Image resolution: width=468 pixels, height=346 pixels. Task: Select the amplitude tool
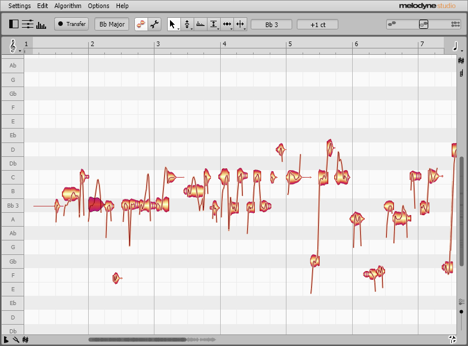[x=213, y=24]
